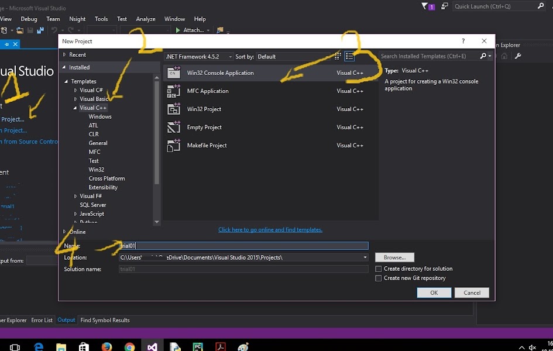Open New Project dialog help icon
553x351 pixels.
click(x=463, y=41)
